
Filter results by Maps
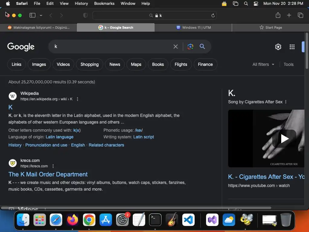pyautogui.click(x=136, y=64)
